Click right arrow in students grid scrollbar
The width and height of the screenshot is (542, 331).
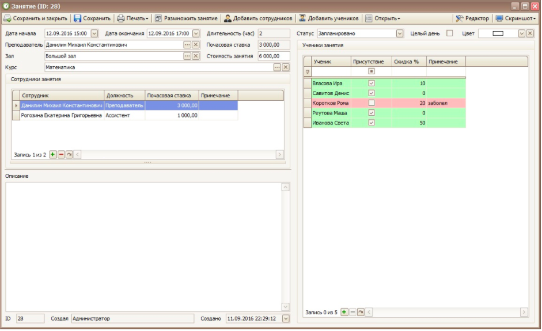524,312
